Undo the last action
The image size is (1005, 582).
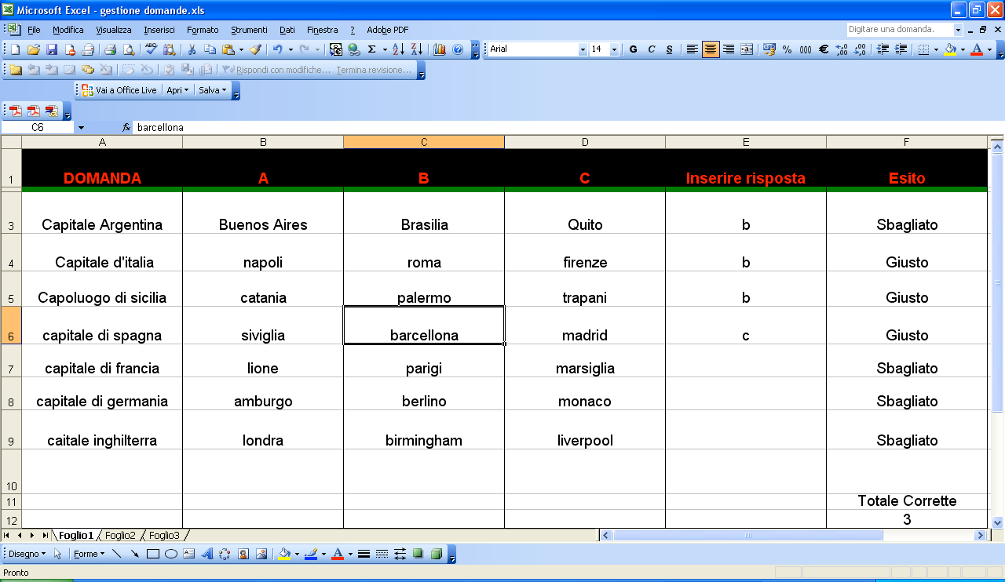pyautogui.click(x=277, y=49)
